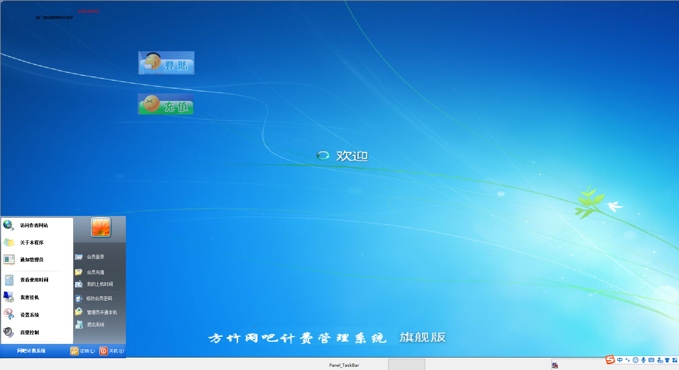Open 查看使用时间 via the calculator icon

(8, 280)
